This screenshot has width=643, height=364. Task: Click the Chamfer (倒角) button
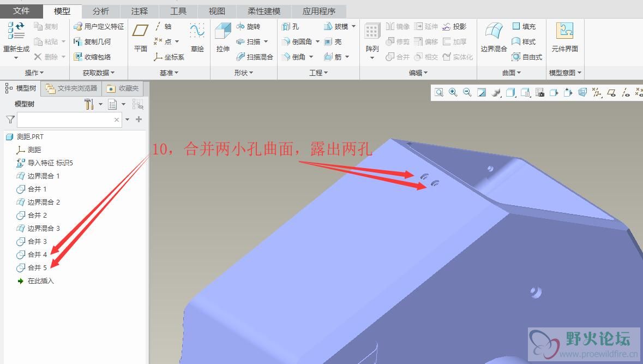[x=294, y=57]
